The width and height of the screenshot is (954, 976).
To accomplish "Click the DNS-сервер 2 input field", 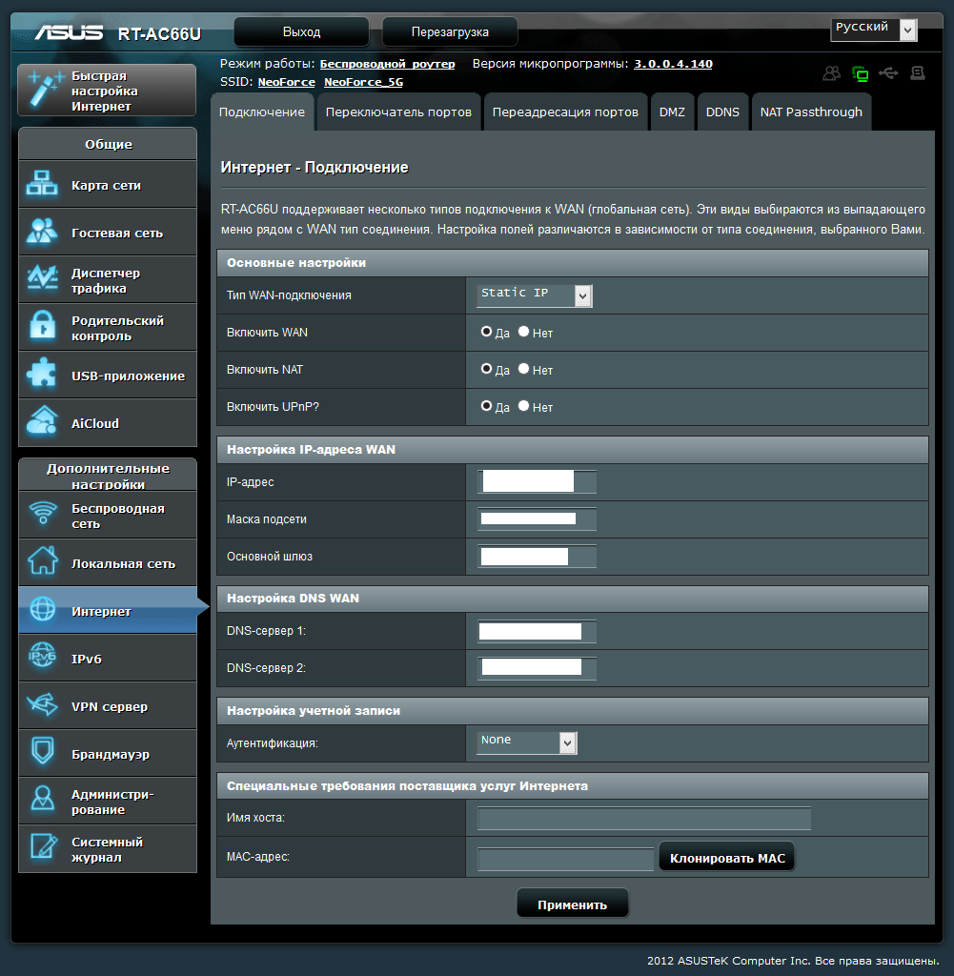I will (538, 668).
